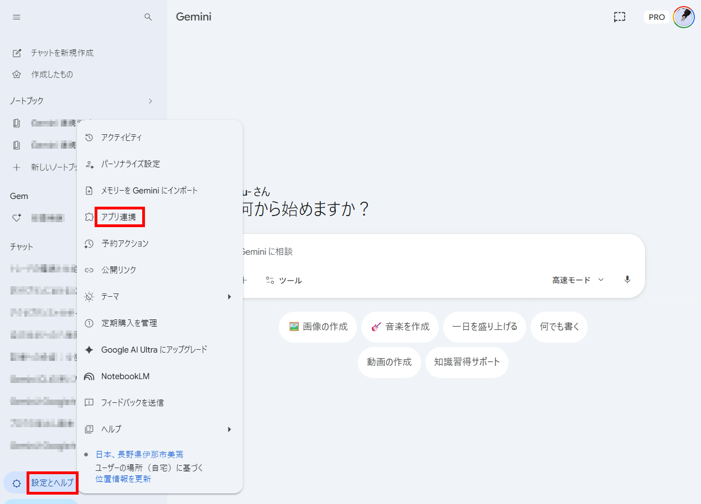The width and height of the screenshot is (701, 504).
Task: Click the フィードバックを送信 exclamation bubble icon
Action: coord(89,403)
